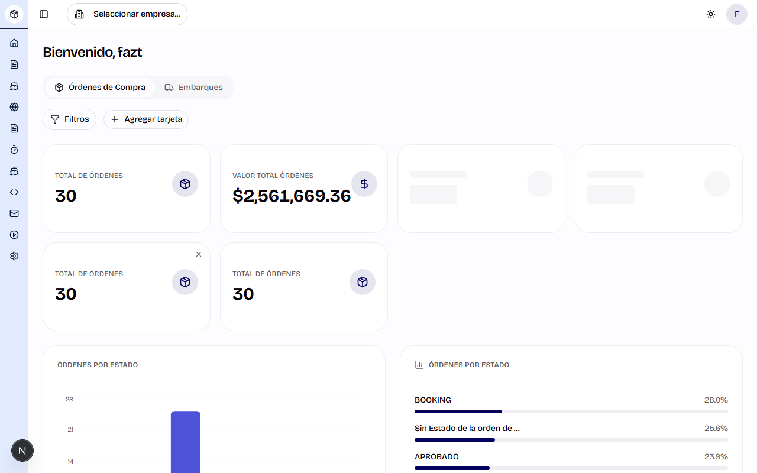Image resolution: width=757 pixels, height=473 pixels.
Task: Remove the Total de Órdenes card via X
Action: [x=199, y=254]
